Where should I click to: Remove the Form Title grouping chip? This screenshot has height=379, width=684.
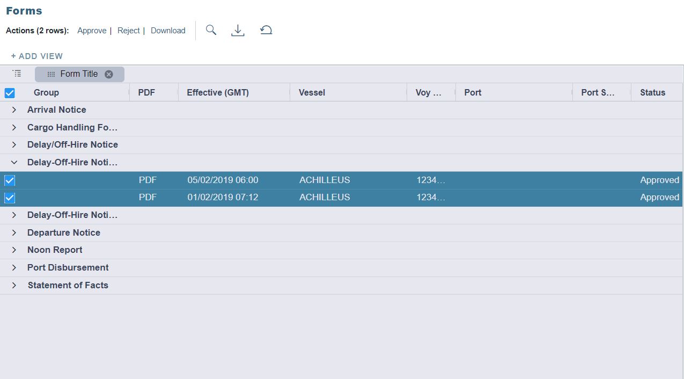tap(109, 74)
